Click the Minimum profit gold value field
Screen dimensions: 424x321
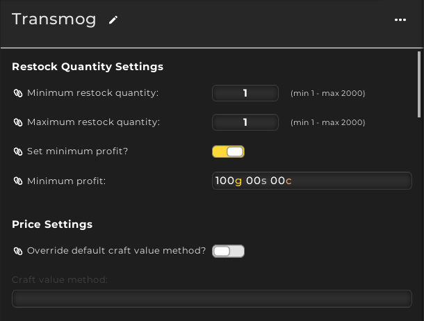coord(311,181)
